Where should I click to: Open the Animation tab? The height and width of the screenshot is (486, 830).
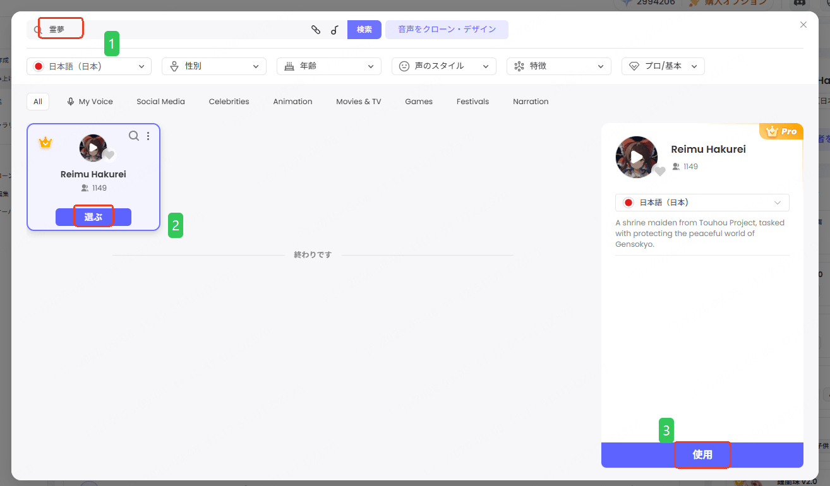coord(292,102)
